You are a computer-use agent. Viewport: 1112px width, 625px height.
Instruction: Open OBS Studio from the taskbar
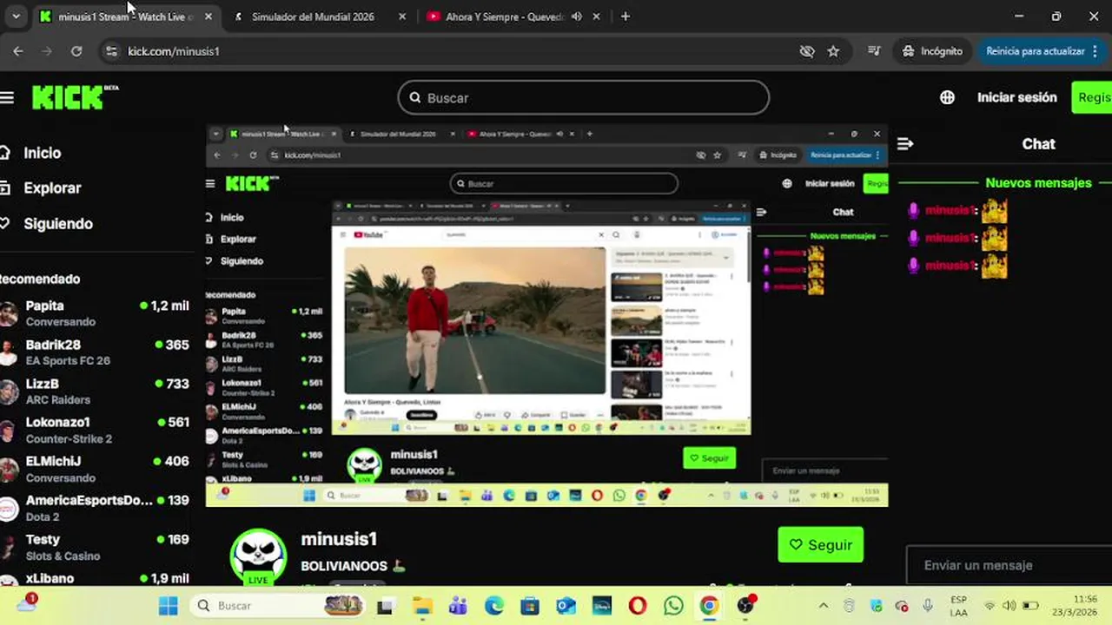click(x=746, y=606)
